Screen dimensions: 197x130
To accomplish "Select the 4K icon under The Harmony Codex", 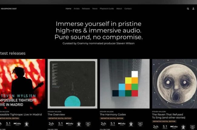I will coord(140,124).
